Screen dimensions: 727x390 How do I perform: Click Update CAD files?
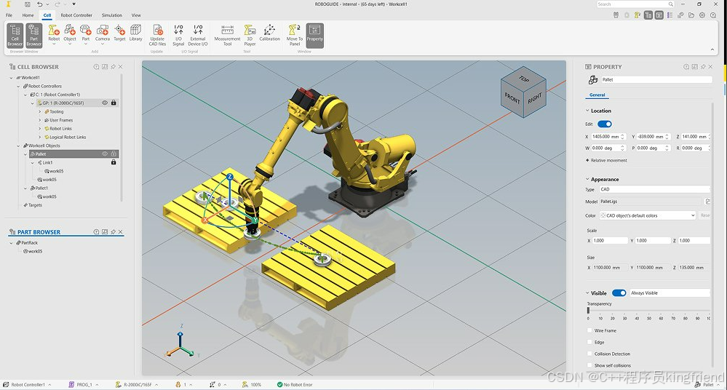[x=157, y=35]
